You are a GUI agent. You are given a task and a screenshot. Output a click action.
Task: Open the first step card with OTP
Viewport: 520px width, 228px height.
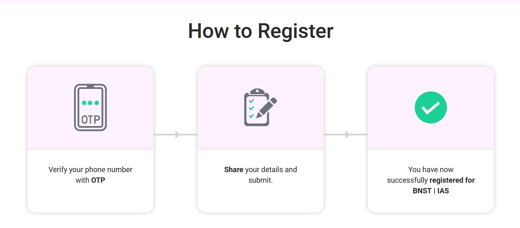point(90,139)
